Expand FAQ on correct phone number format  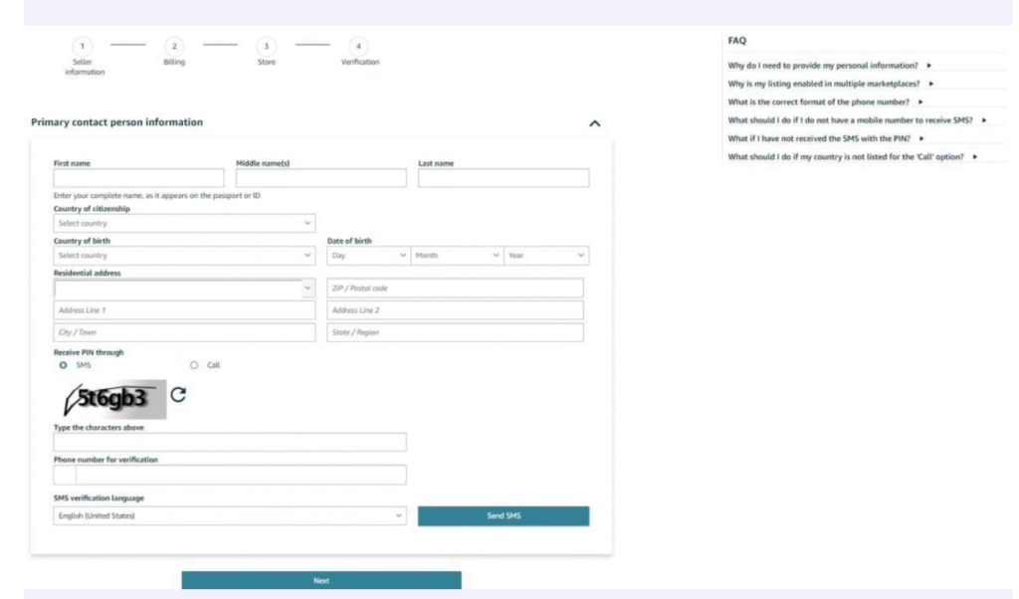(826, 101)
